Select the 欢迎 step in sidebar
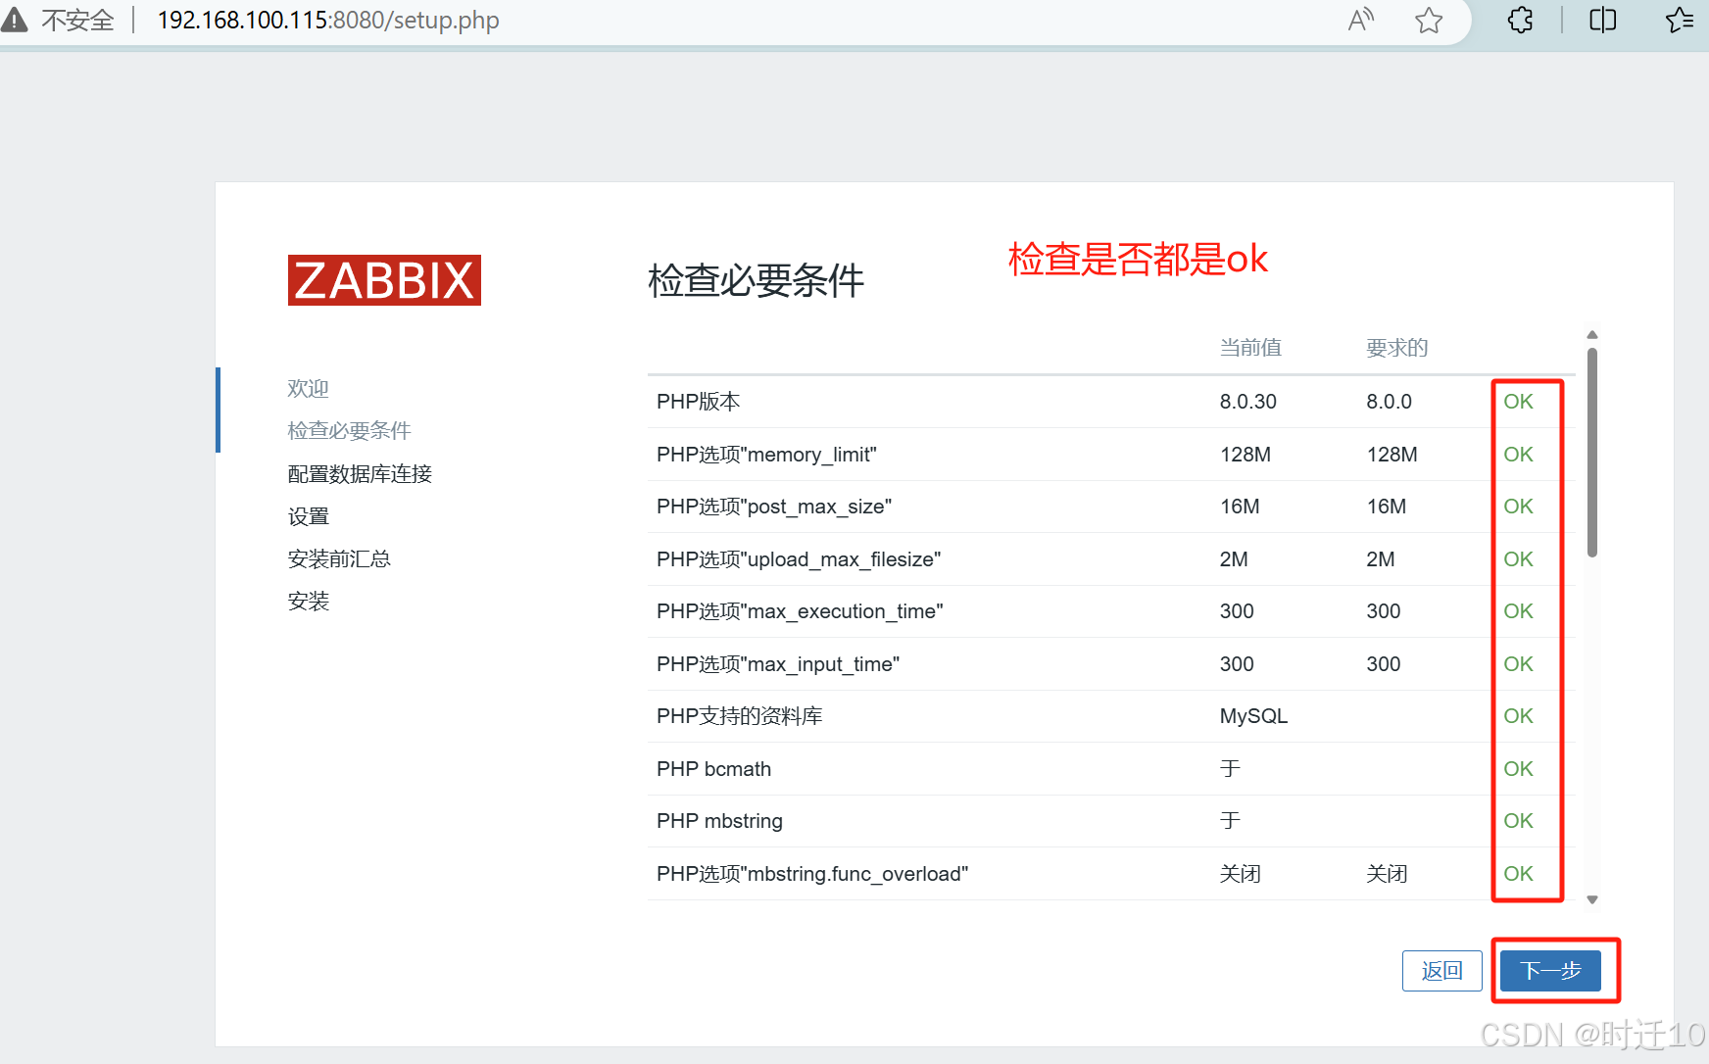1709x1064 pixels. coord(308,388)
